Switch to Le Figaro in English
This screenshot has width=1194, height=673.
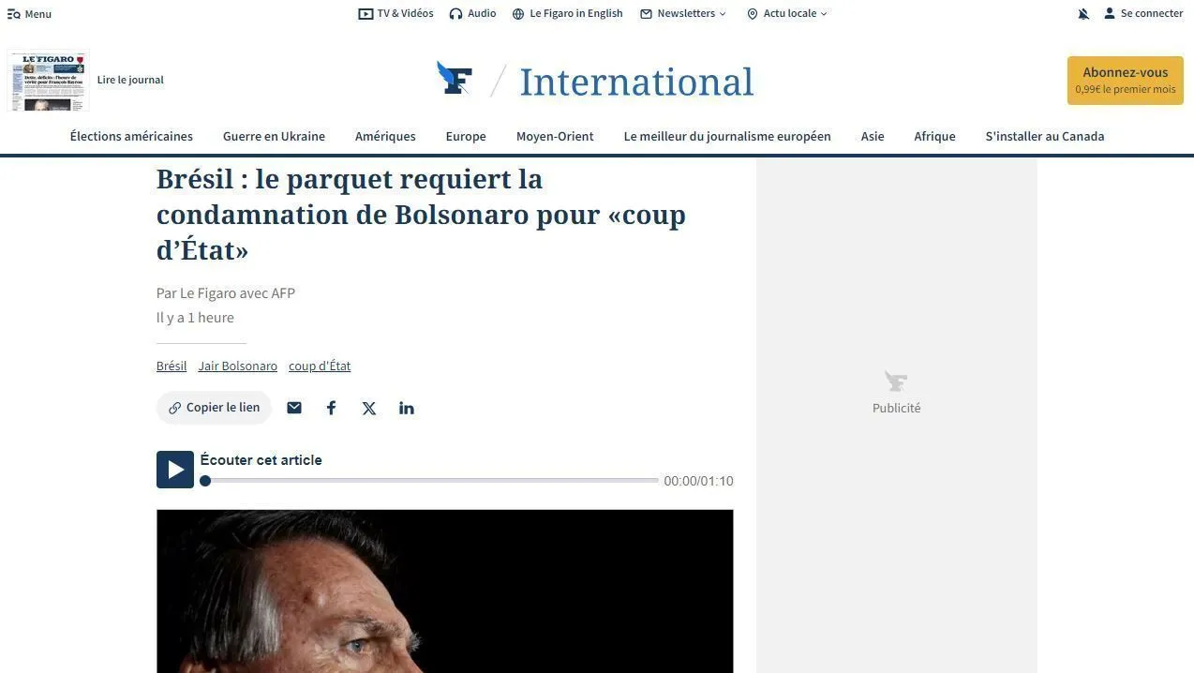point(567,13)
